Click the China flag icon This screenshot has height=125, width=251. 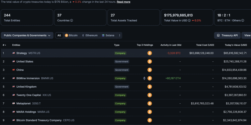tap(14, 70)
